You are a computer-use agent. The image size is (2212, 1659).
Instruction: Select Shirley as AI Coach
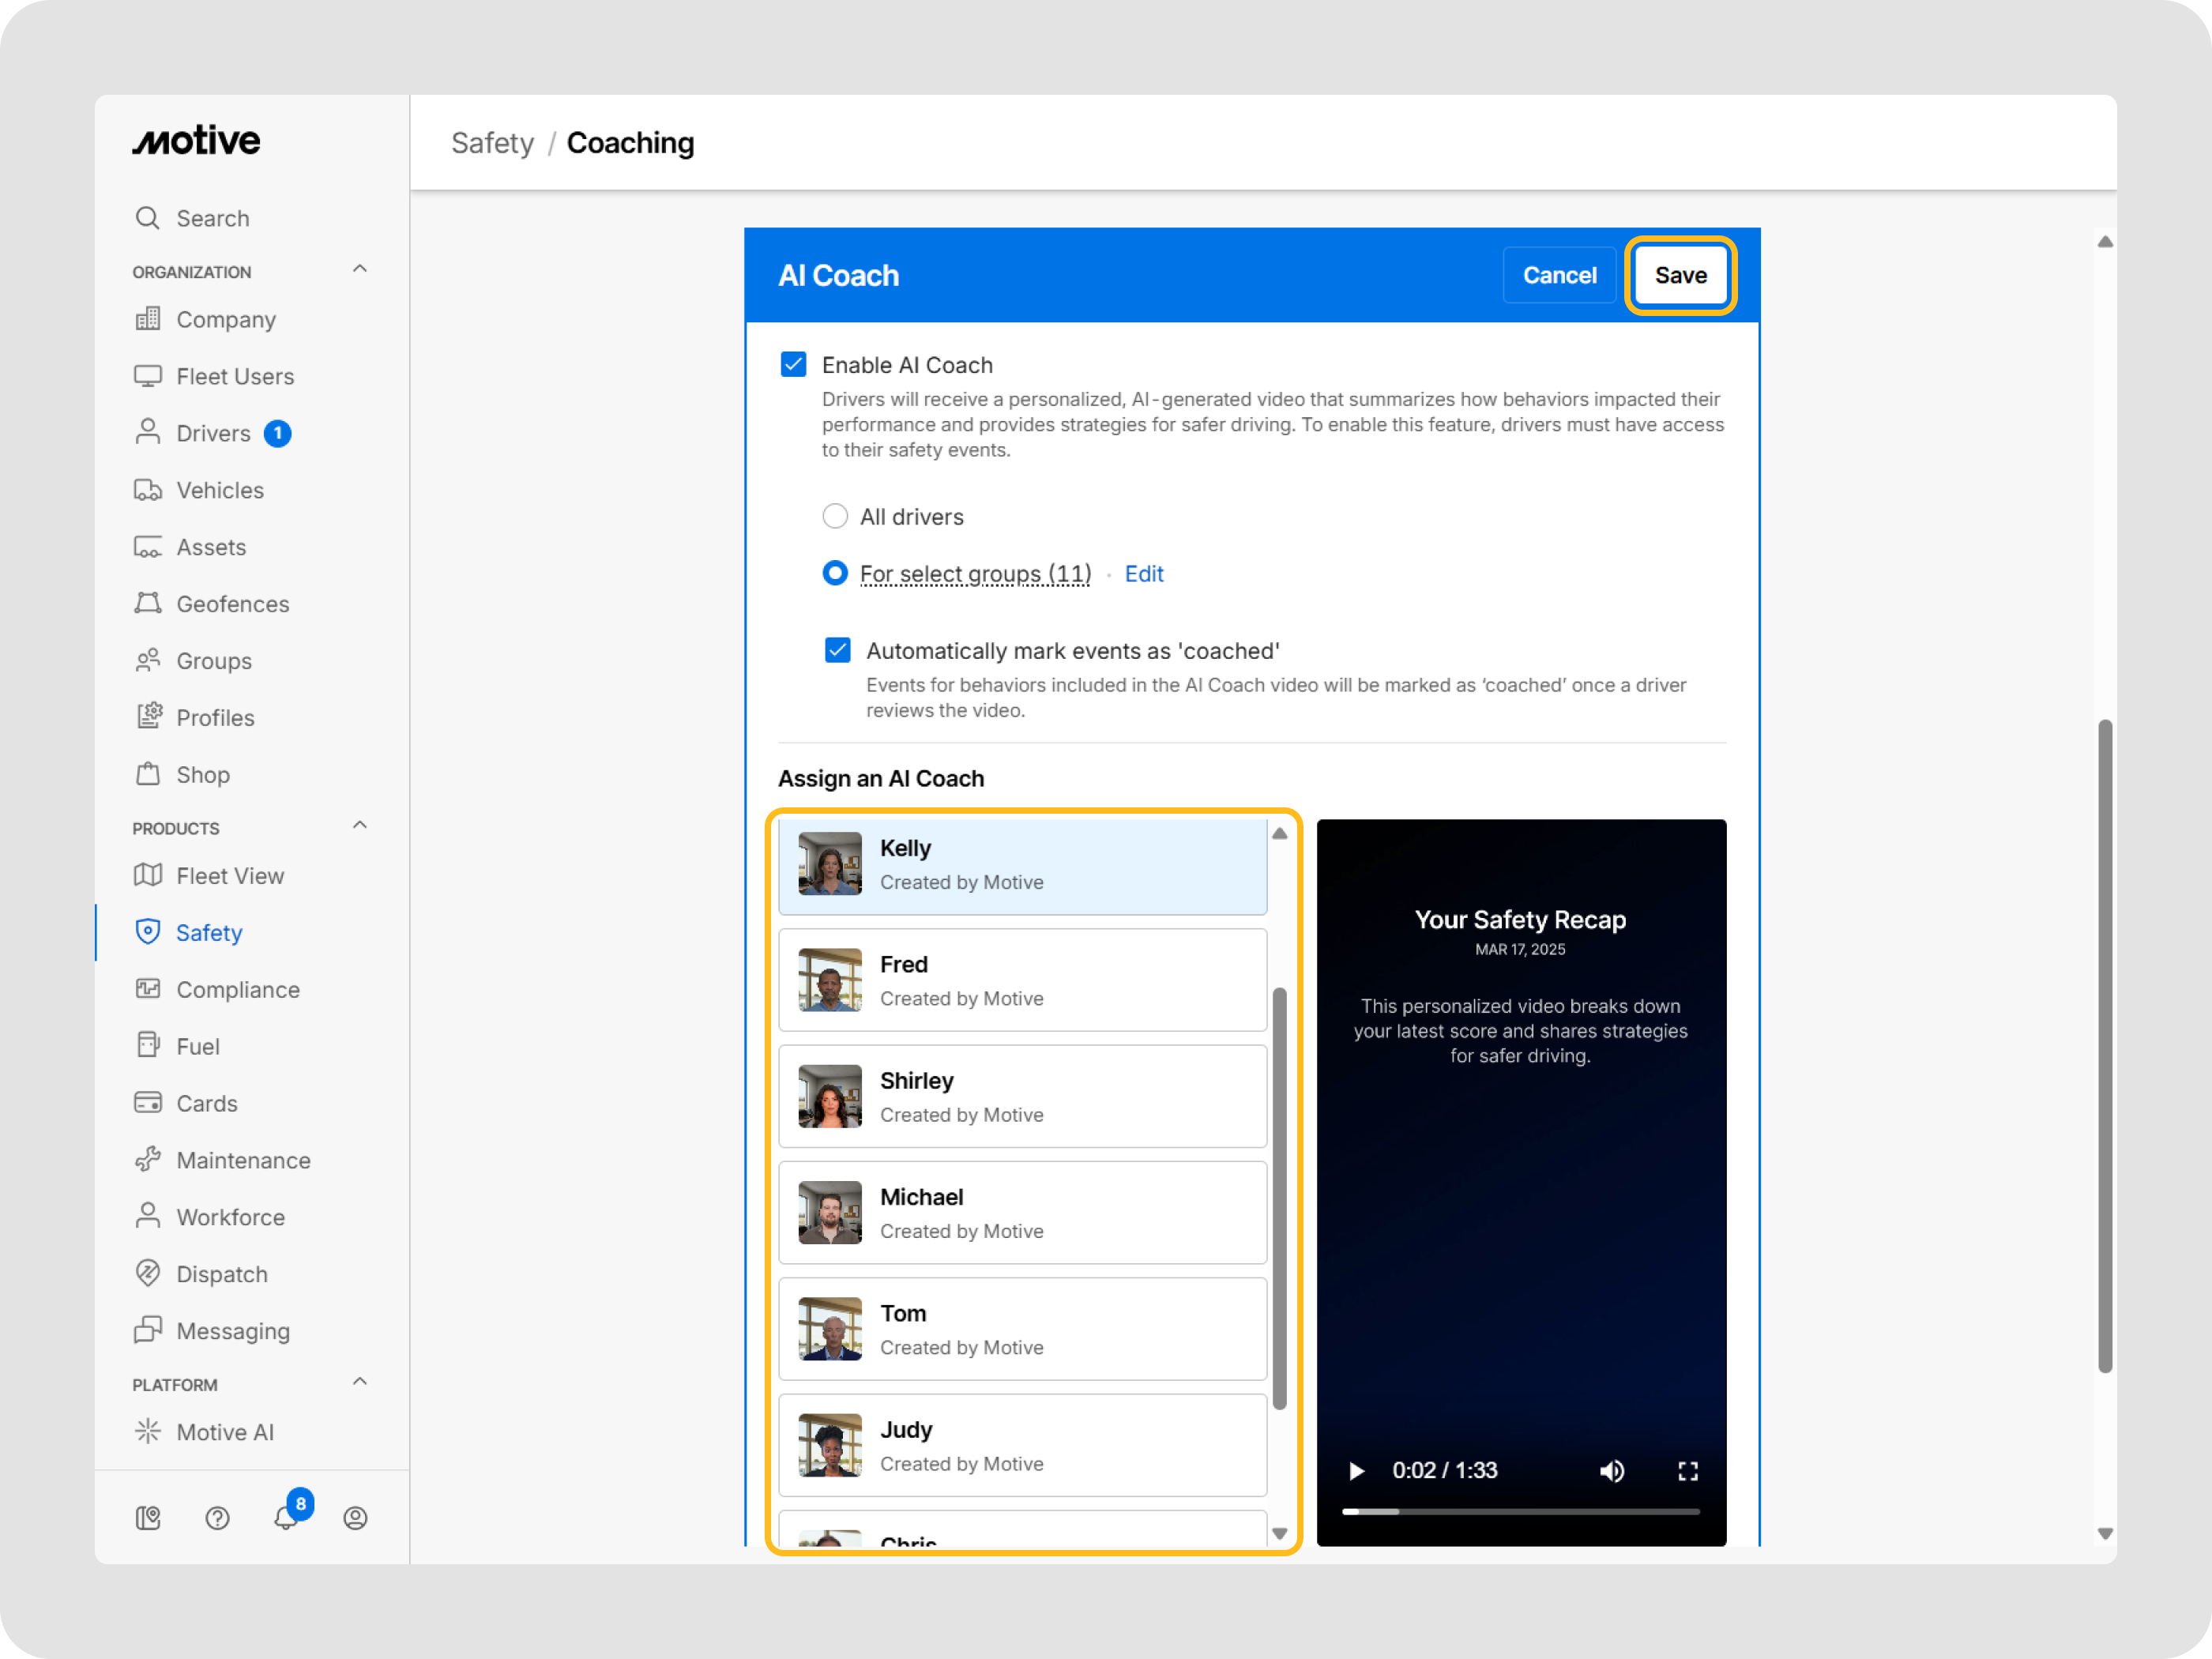(1022, 1096)
